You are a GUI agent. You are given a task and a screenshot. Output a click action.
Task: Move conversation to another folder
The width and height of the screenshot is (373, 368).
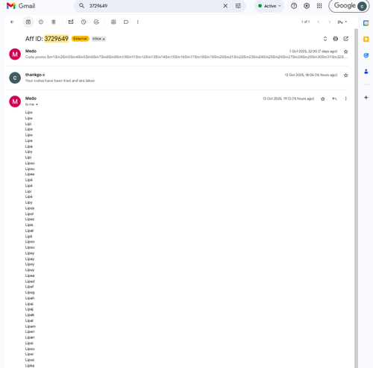point(113,22)
